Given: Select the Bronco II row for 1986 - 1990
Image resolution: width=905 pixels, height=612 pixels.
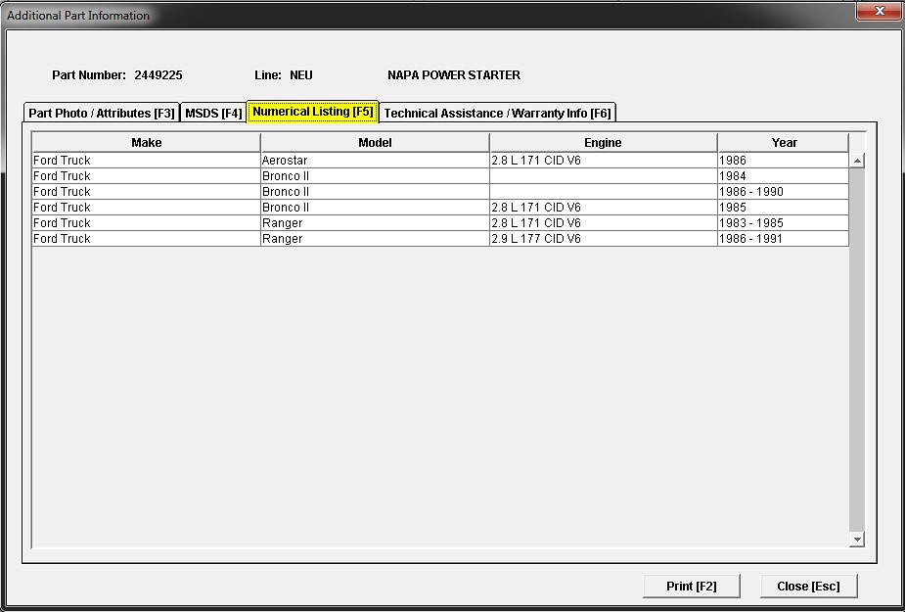Looking at the screenshot, I should pos(440,191).
